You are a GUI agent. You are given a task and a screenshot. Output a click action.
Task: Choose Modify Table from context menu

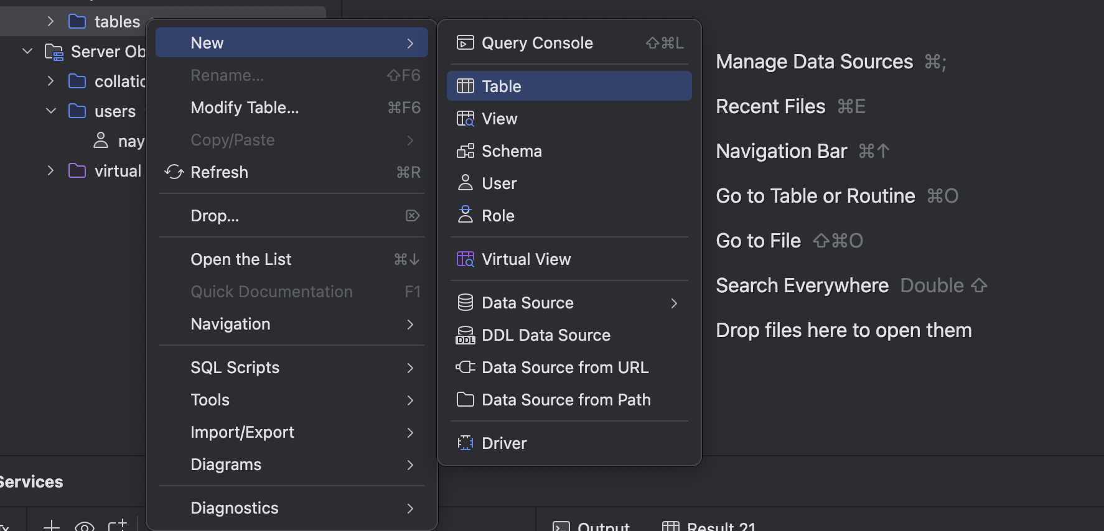pos(245,108)
